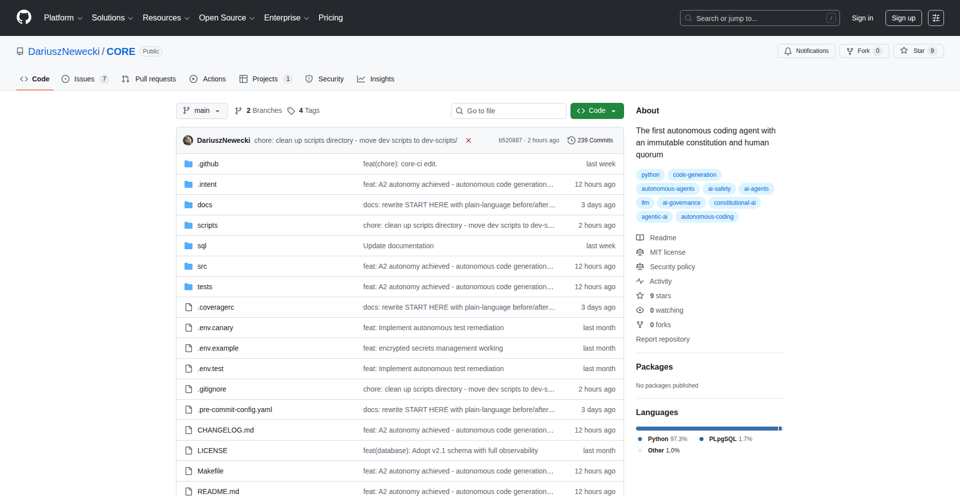Switch to the Issues tab
This screenshot has width=960, height=496.
pos(84,79)
